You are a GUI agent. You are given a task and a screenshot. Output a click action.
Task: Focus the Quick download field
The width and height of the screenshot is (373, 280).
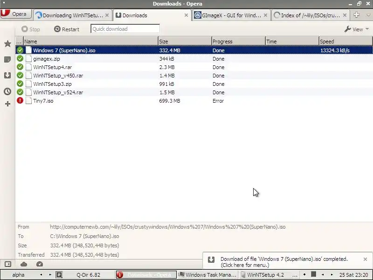pyautogui.click(x=125, y=29)
